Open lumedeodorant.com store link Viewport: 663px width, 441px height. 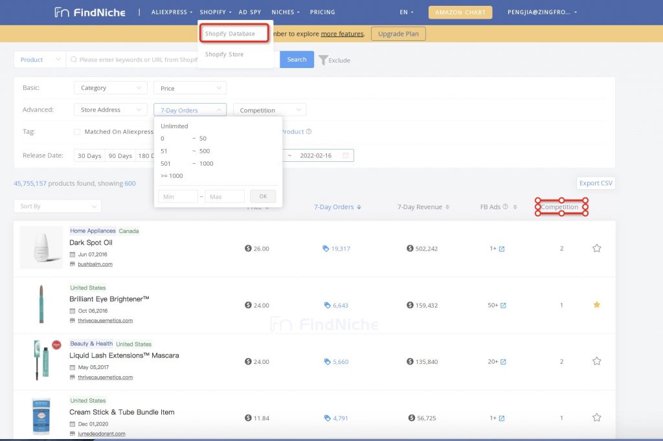[x=102, y=434]
